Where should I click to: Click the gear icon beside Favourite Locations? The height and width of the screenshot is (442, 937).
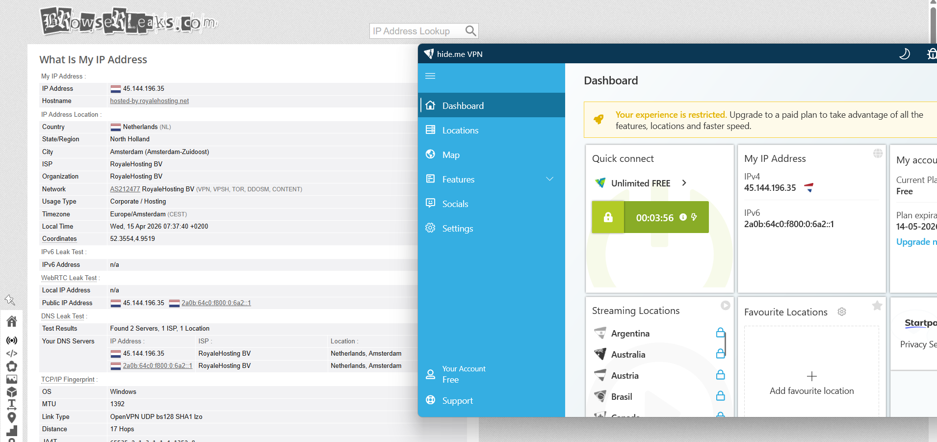coord(842,312)
